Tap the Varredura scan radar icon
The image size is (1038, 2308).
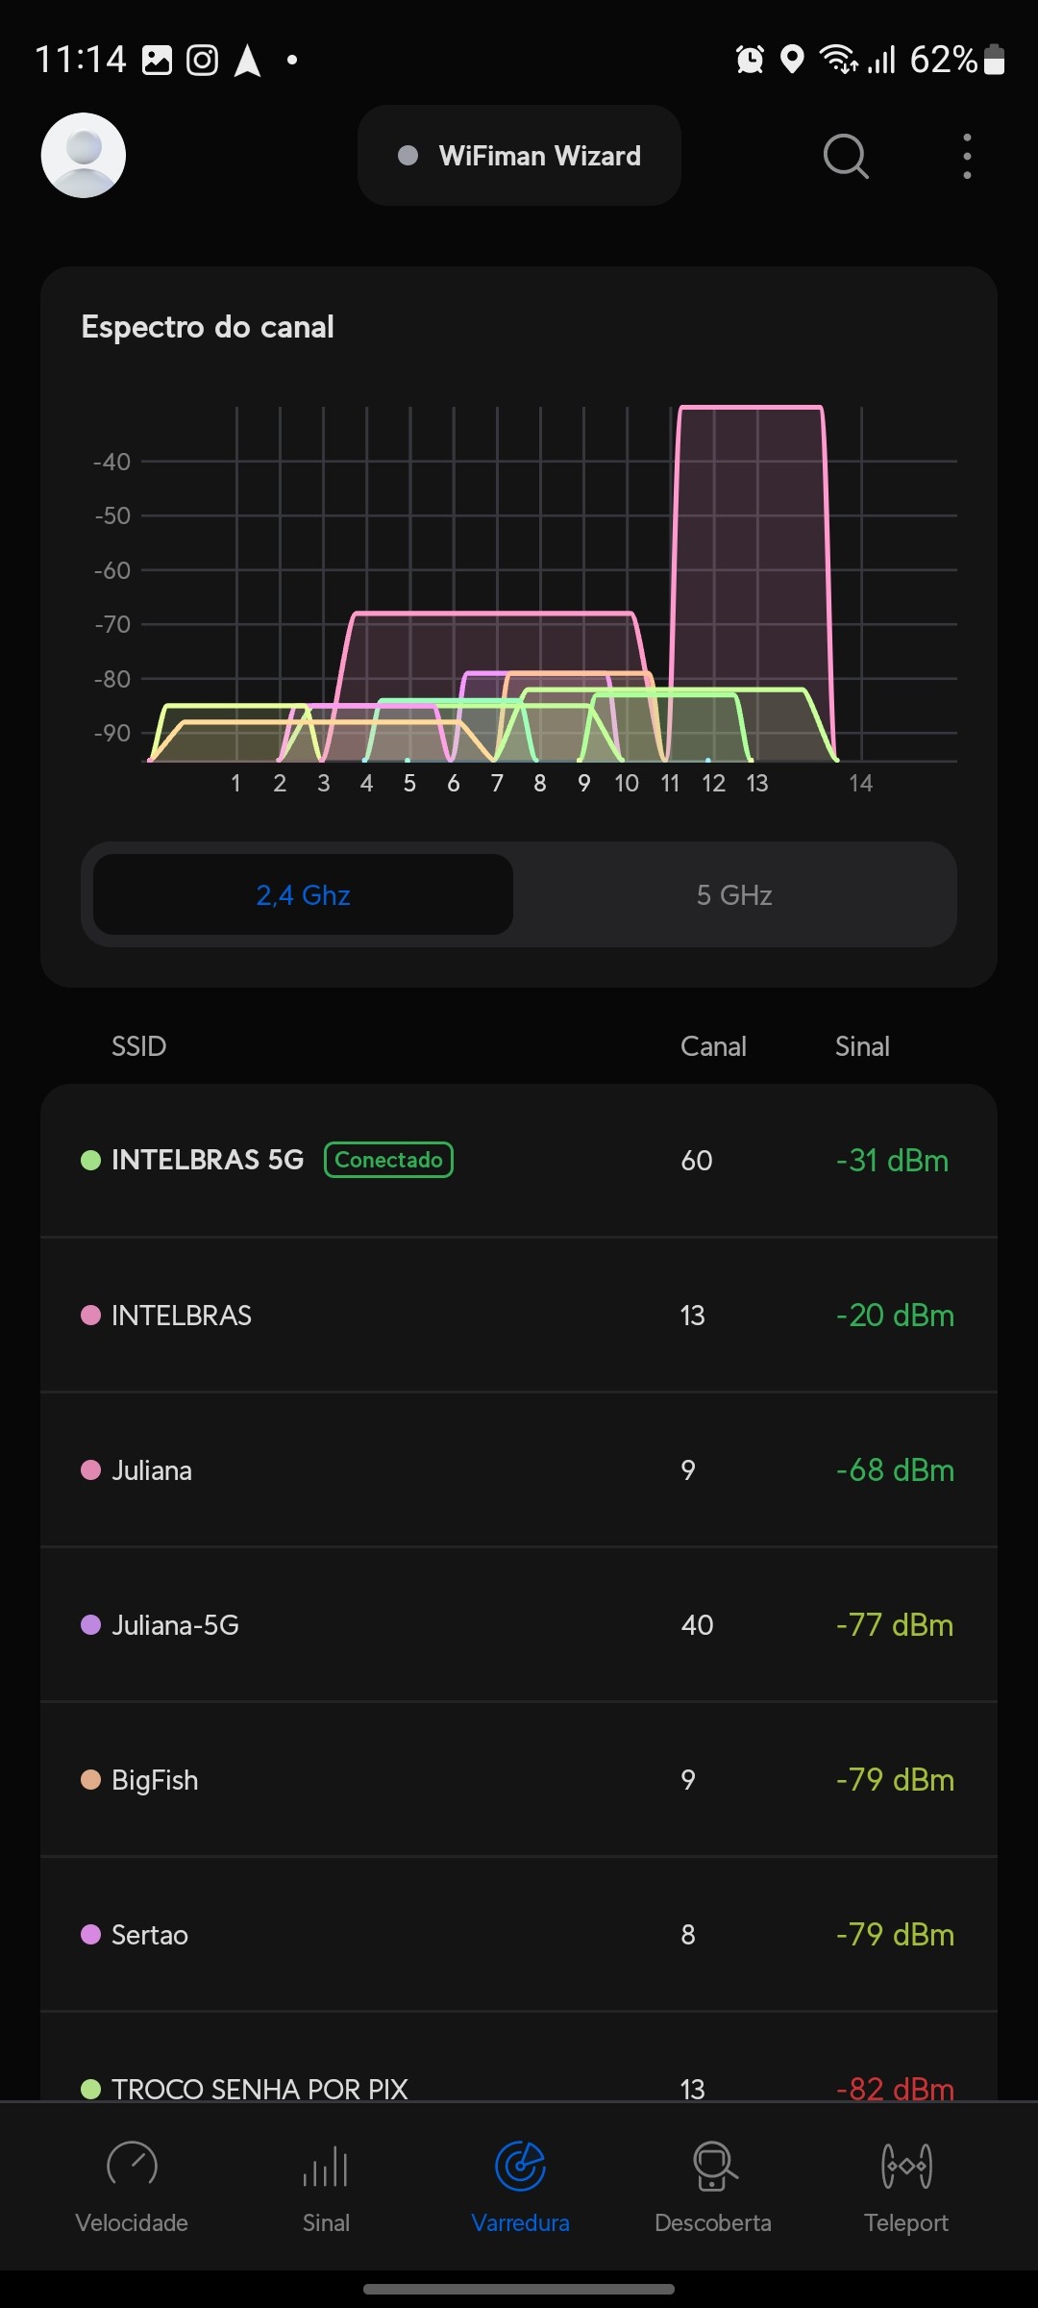(520, 2168)
